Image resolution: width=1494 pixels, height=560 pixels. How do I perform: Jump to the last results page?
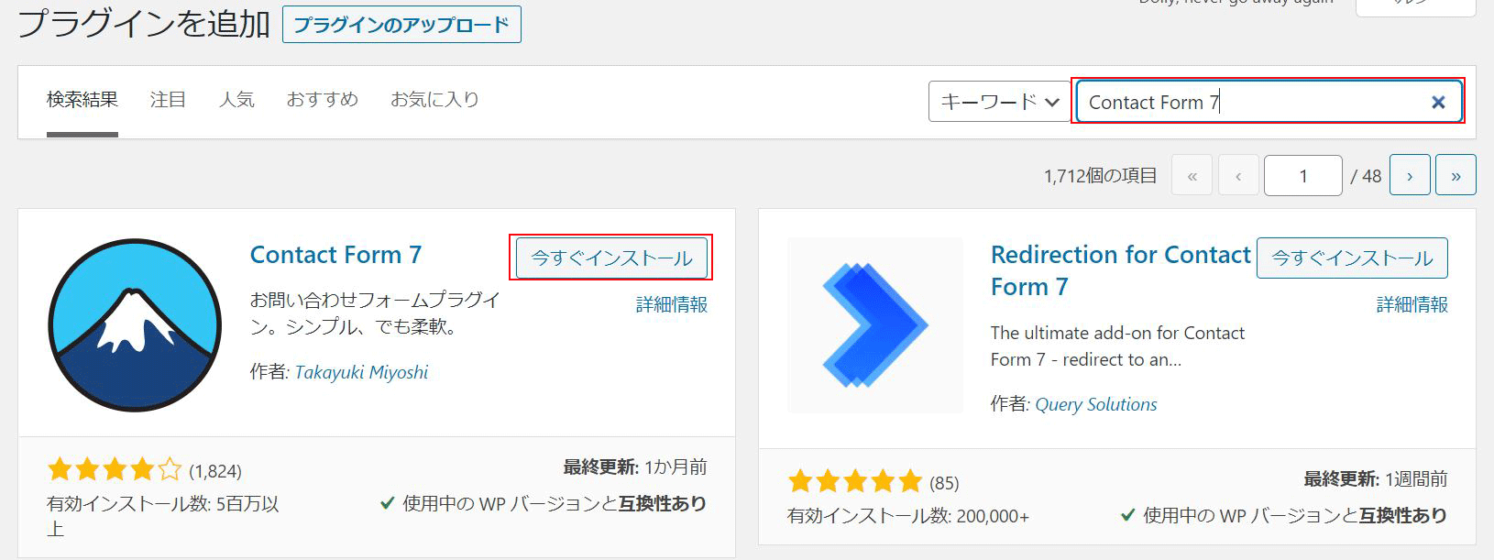tap(1456, 176)
